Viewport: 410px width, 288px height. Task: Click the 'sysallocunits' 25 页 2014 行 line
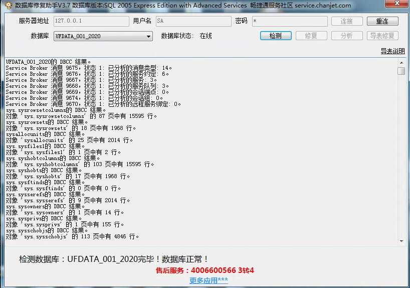coord(69,140)
